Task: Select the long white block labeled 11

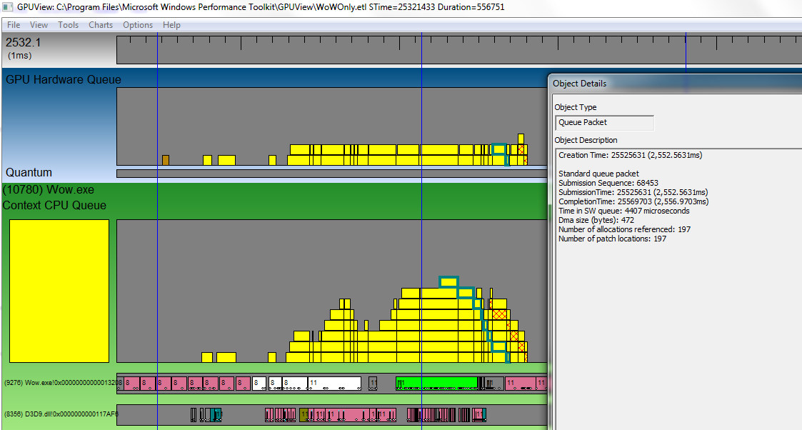Action: (x=334, y=383)
